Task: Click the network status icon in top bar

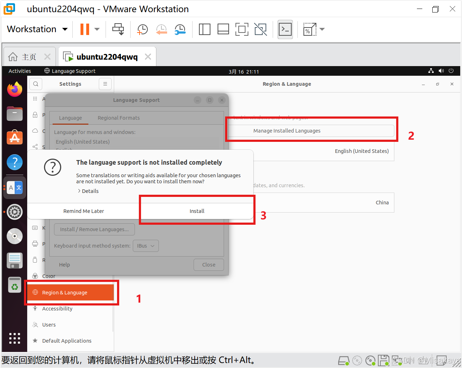Action: tap(431, 71)
